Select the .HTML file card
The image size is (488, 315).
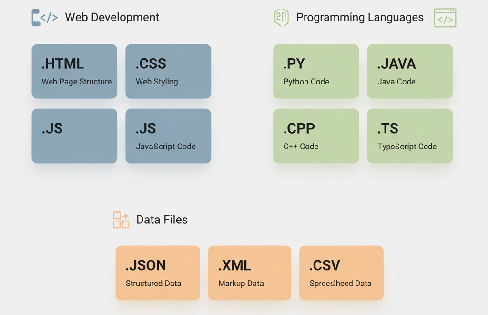click(74, 71)
